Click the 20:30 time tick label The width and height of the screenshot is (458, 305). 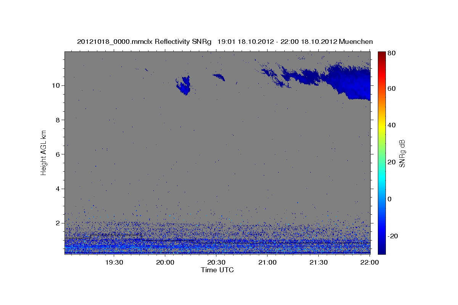[x=216, y=263]
